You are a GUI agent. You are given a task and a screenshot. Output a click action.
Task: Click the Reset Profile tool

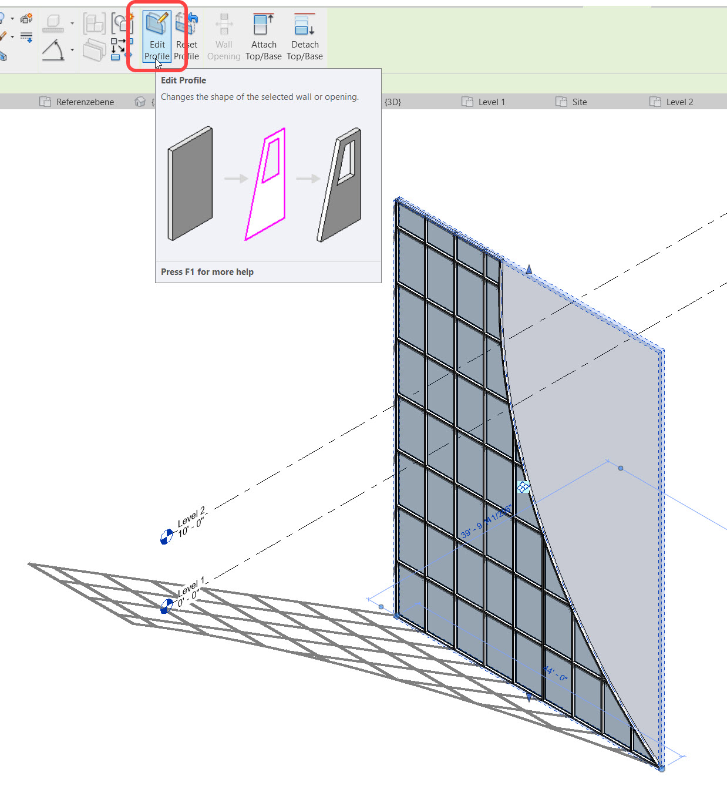(x=186, y=36)
